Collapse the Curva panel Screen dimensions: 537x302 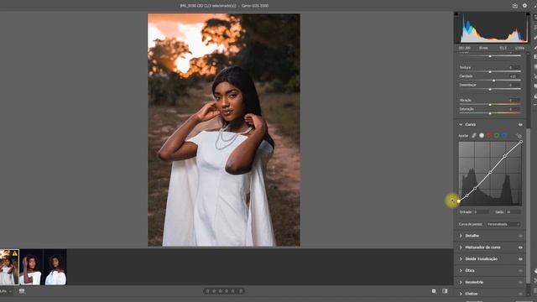[461, 125]
